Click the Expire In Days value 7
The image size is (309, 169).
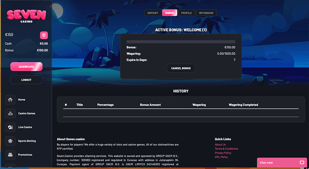234,60
